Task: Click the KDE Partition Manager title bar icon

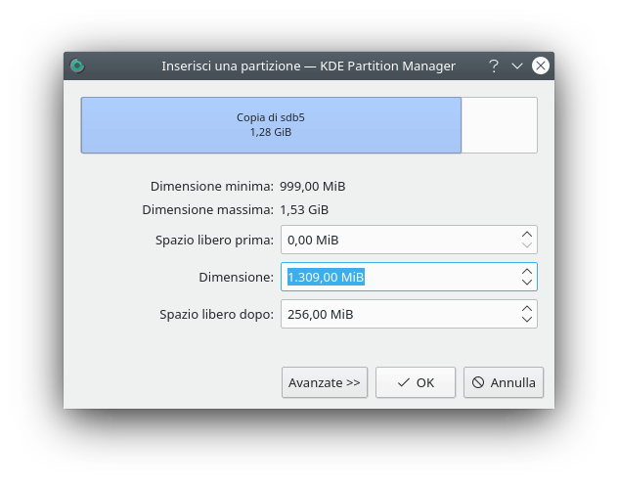Action: coord(77,66)
